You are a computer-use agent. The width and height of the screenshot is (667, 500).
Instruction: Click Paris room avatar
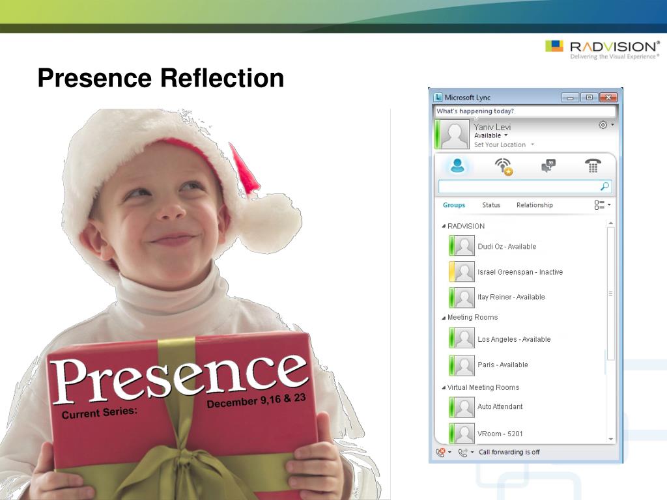464,365
